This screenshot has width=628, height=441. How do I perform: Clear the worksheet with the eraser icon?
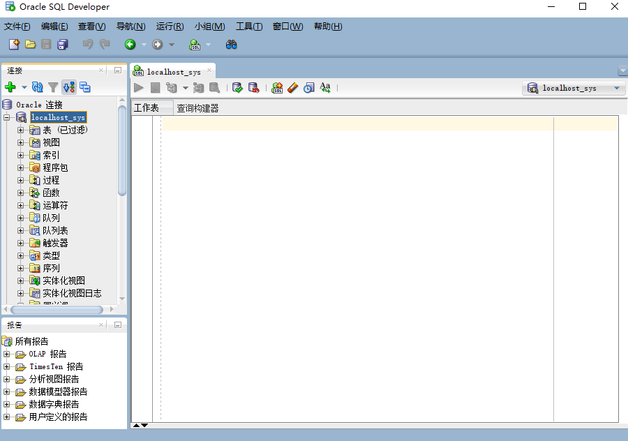pyautogui.click(x=293, y=88)
